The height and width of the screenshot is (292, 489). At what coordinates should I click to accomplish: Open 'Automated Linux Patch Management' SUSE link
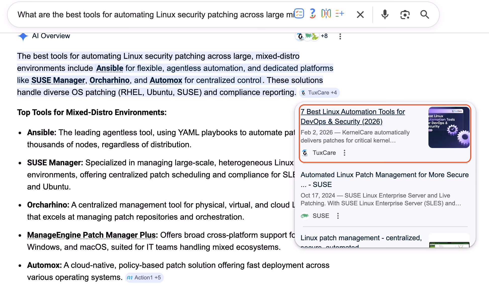click(385, 180)
